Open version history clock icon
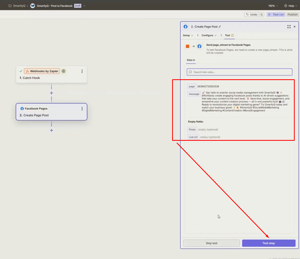Viewport: 300px width, 259px height. (262, 15)
